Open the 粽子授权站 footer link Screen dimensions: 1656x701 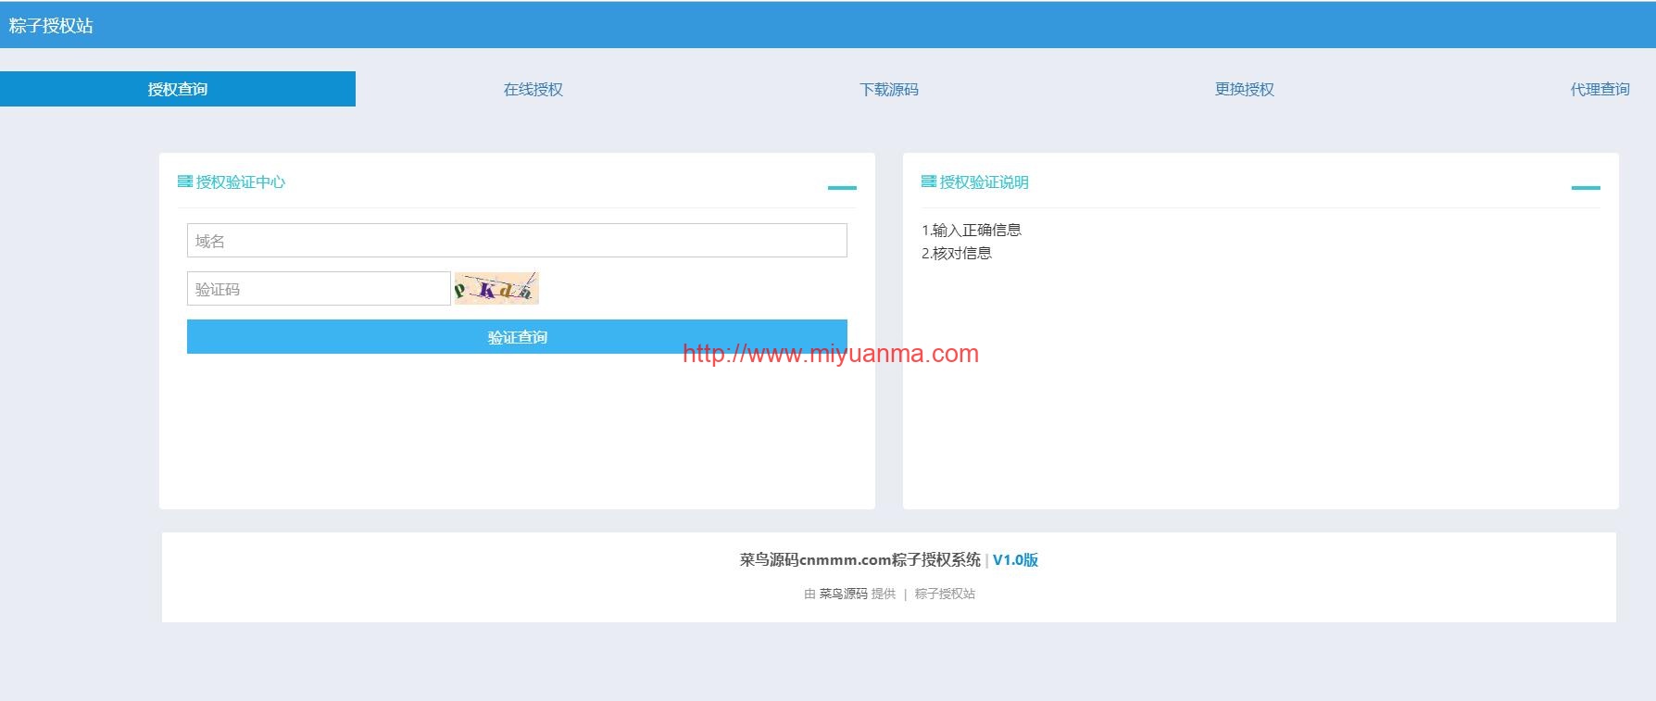tap(945, 594)
